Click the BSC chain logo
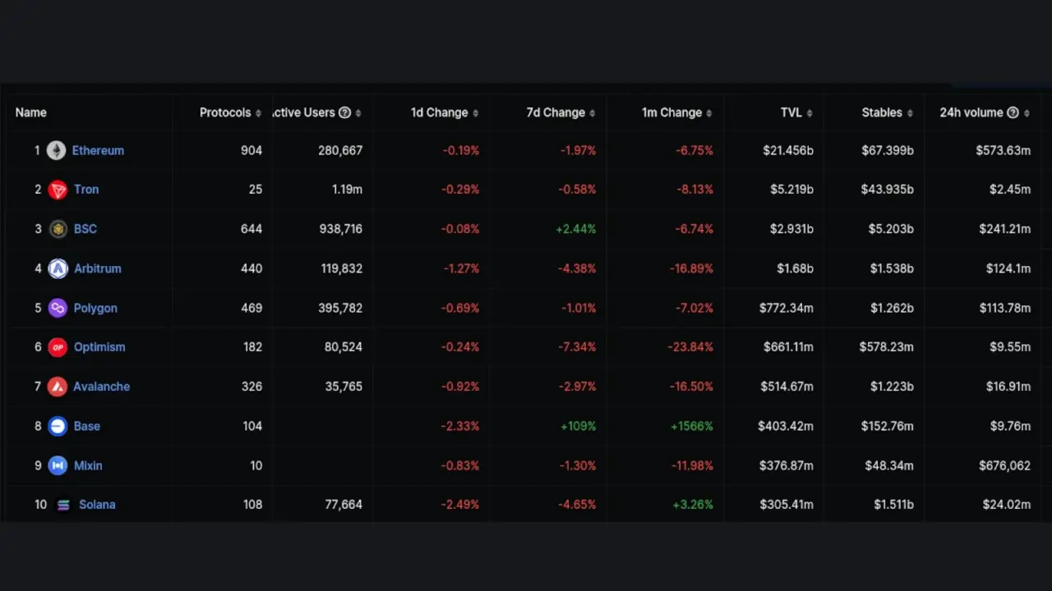The height and width of the screenshot is (591, 1052). [58, 229]
